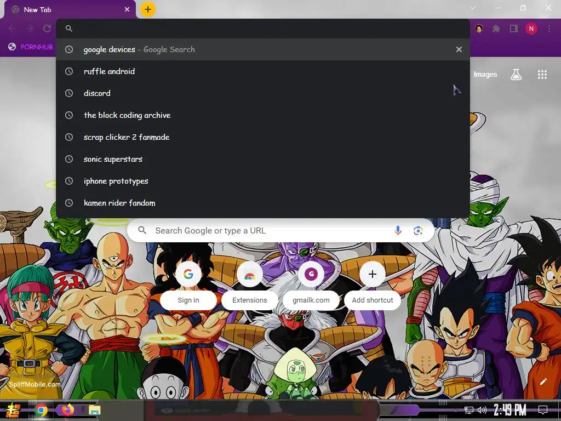The height and width of the screenshot is (421, 561).
Task: Select the 'sonic superstars' suggestion
Action: pos(263,159)
